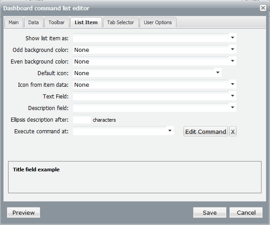Click the Preview button

pyautogui.click(x=24, y=212)
